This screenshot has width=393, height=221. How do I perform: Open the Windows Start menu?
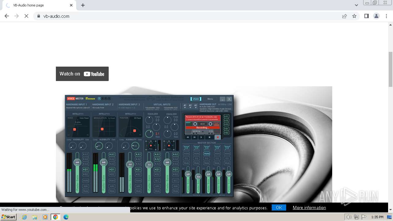tap(9, 217)
